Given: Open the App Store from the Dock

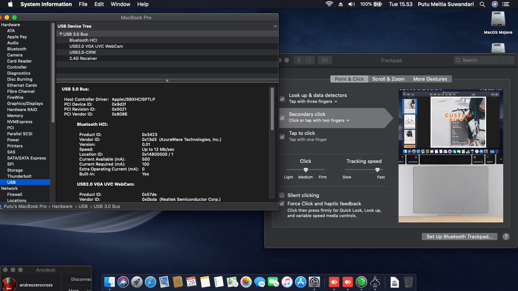Looking at the screenshot, I should 301,282.
